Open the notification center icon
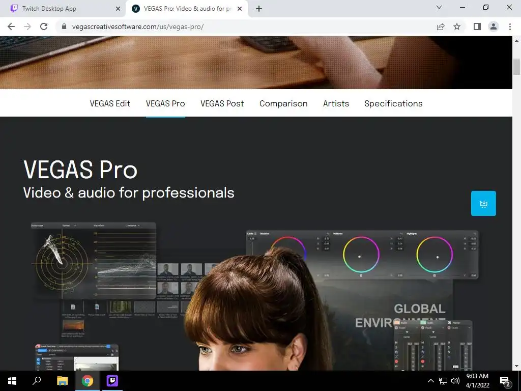This screenshot has width=521, height=391. [x=505, y=381]
